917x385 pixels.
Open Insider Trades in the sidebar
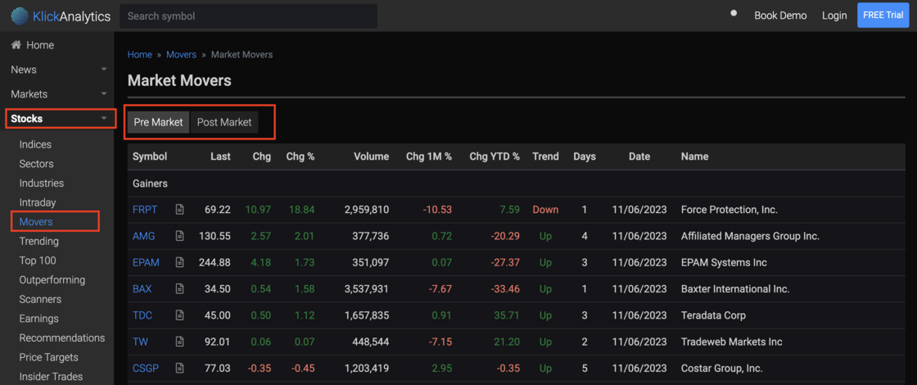pyautogui.click(x=51, y=376)
